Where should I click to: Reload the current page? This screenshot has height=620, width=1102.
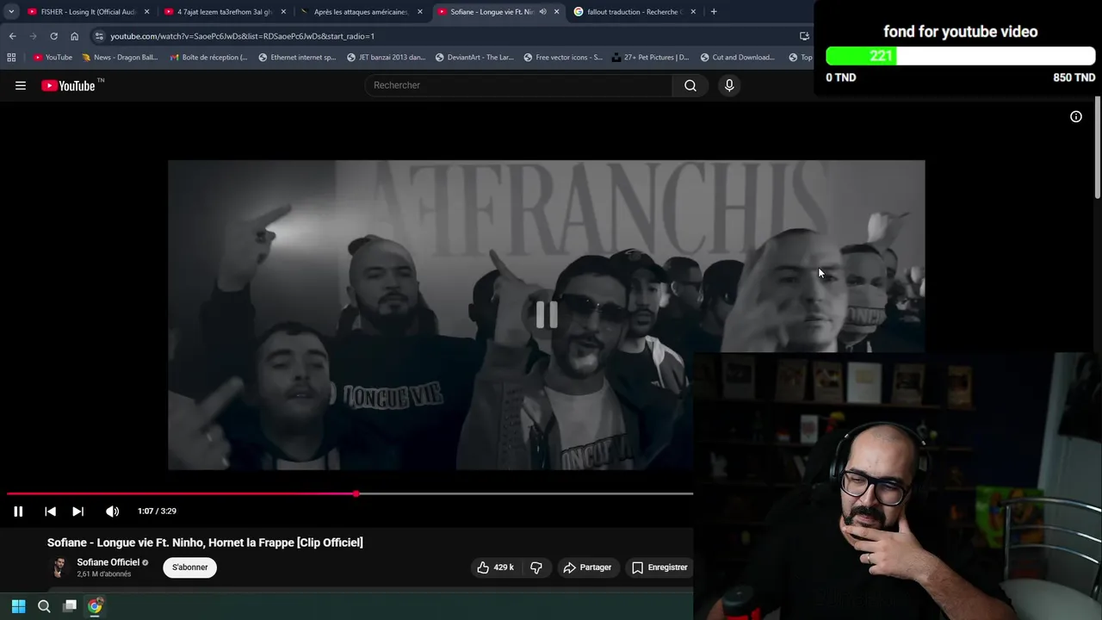pyautogui.click(x=53, y=36)
